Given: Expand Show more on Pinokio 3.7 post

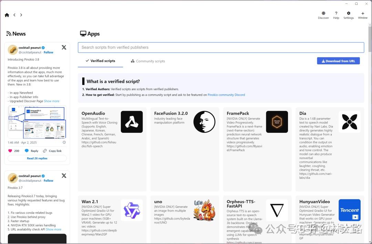Looking at the screenshot, I should click(54, 230).
